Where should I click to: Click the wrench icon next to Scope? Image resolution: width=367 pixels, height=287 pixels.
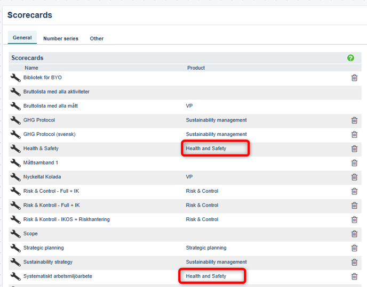(15, 234)
